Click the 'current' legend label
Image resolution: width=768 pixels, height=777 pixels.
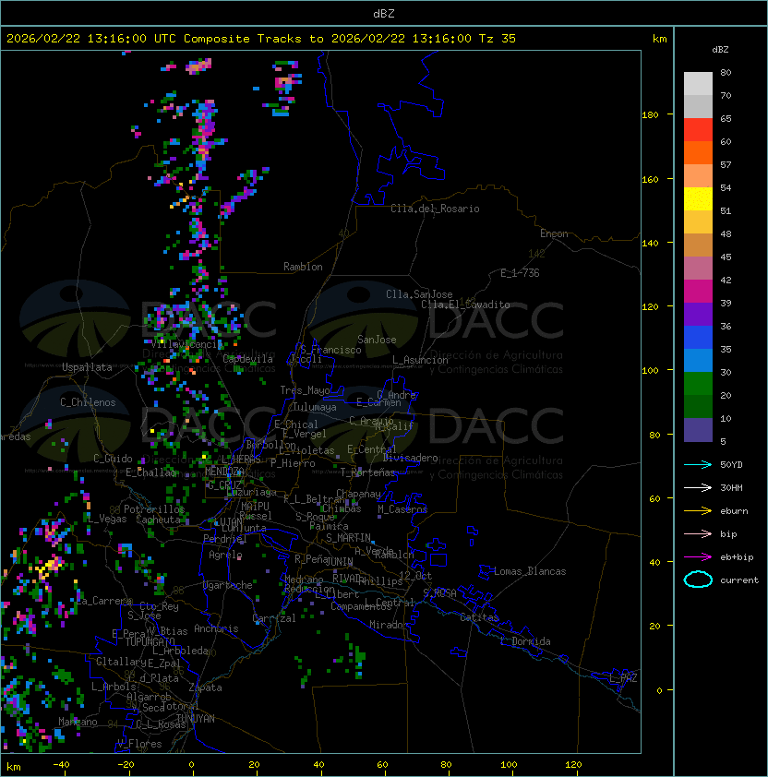tap(739, 580)
